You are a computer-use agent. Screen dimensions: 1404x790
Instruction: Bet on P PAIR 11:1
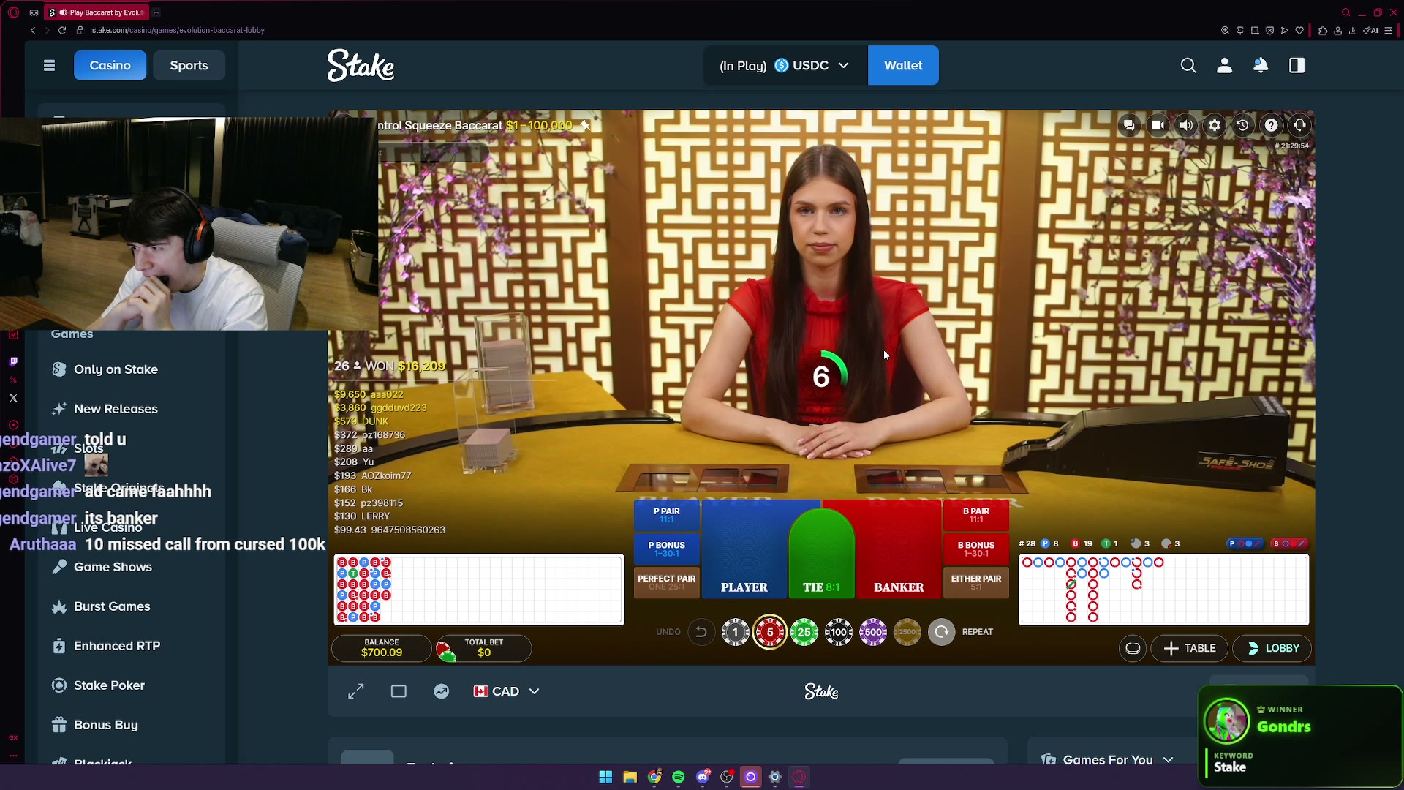click(x=666, y=515)
